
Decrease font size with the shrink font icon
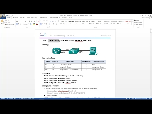pos(31,21)
